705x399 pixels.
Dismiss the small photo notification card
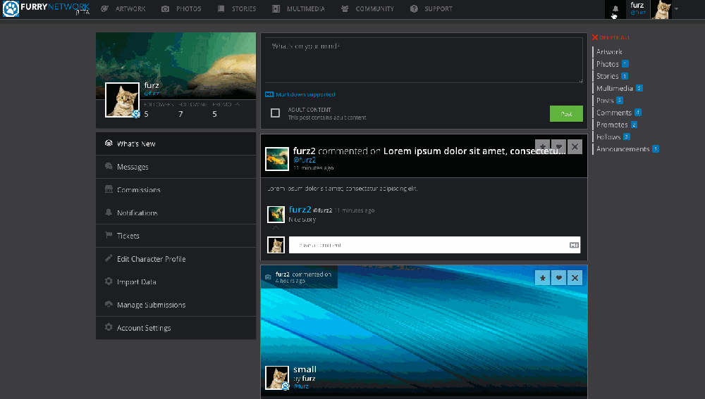[x=575, y=278]
